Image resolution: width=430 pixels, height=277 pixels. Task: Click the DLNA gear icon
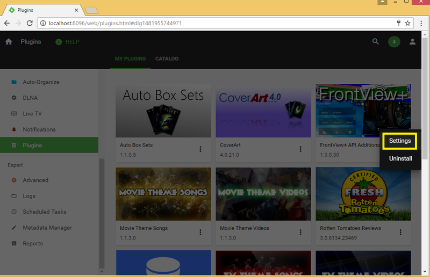tap(14, 98)
